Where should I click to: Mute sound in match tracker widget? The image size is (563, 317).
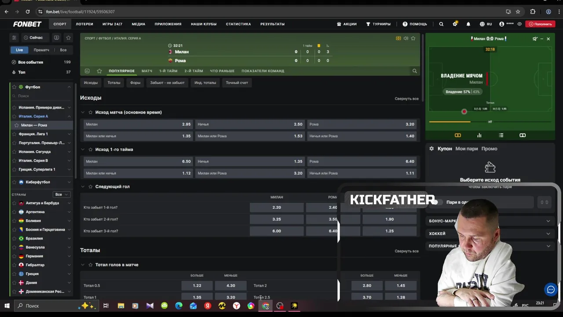pos(535,39)
